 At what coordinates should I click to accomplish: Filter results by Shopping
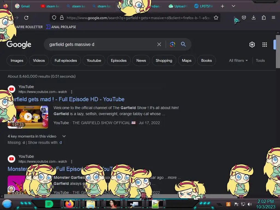pos(164,60)
